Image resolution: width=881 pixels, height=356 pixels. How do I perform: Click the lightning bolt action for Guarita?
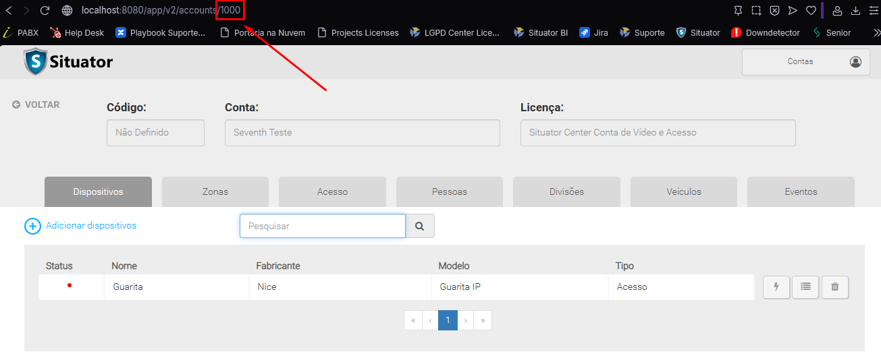[x=776, y=287]
